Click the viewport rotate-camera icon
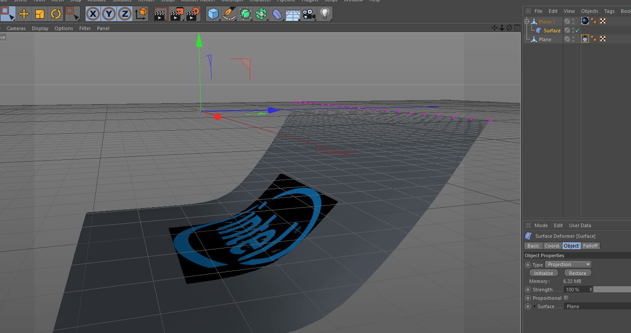Viewport: 631px width, 333px height. [509, 28]
